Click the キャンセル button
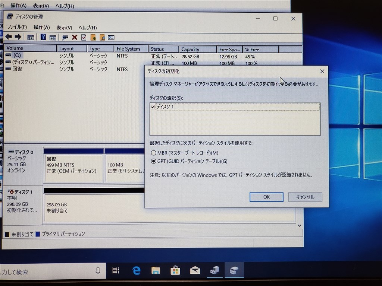The height and width of the screenshot is (286, 382). click(x=305, y=197)
